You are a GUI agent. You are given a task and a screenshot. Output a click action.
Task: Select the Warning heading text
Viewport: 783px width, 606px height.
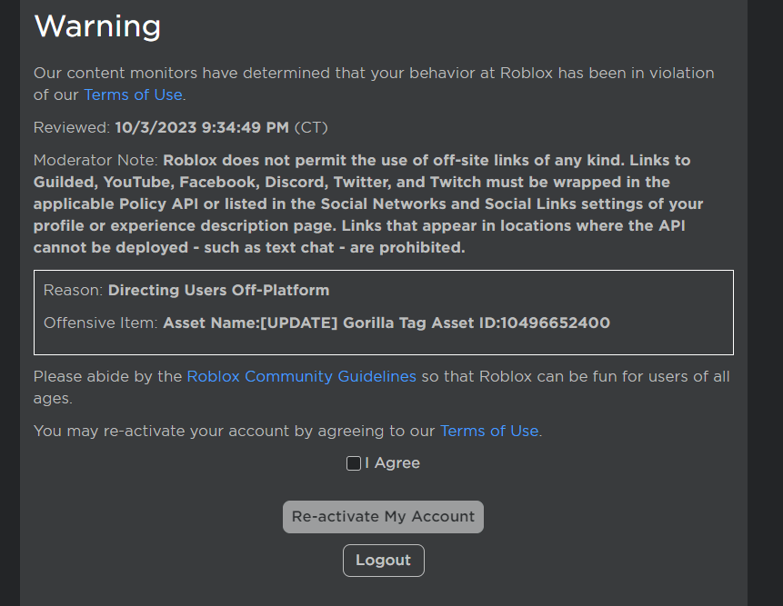pyautogui.click(x=97, y=26)
